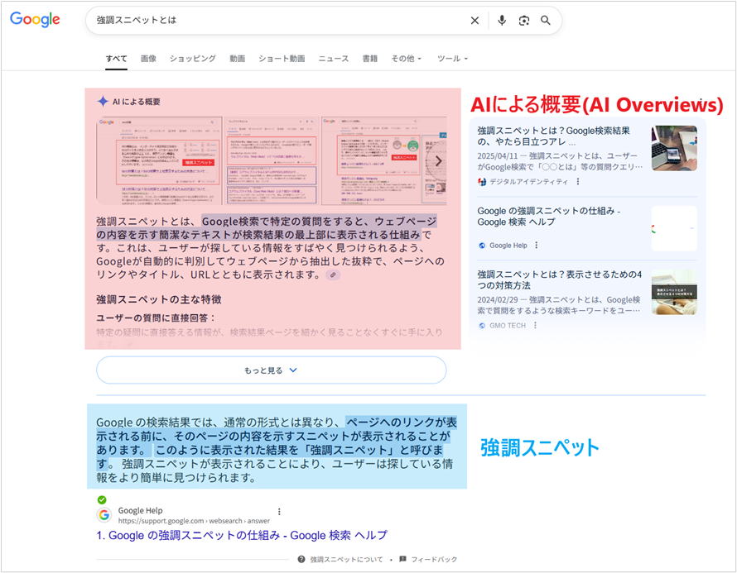Click the green verified check icon

point(102,499)
